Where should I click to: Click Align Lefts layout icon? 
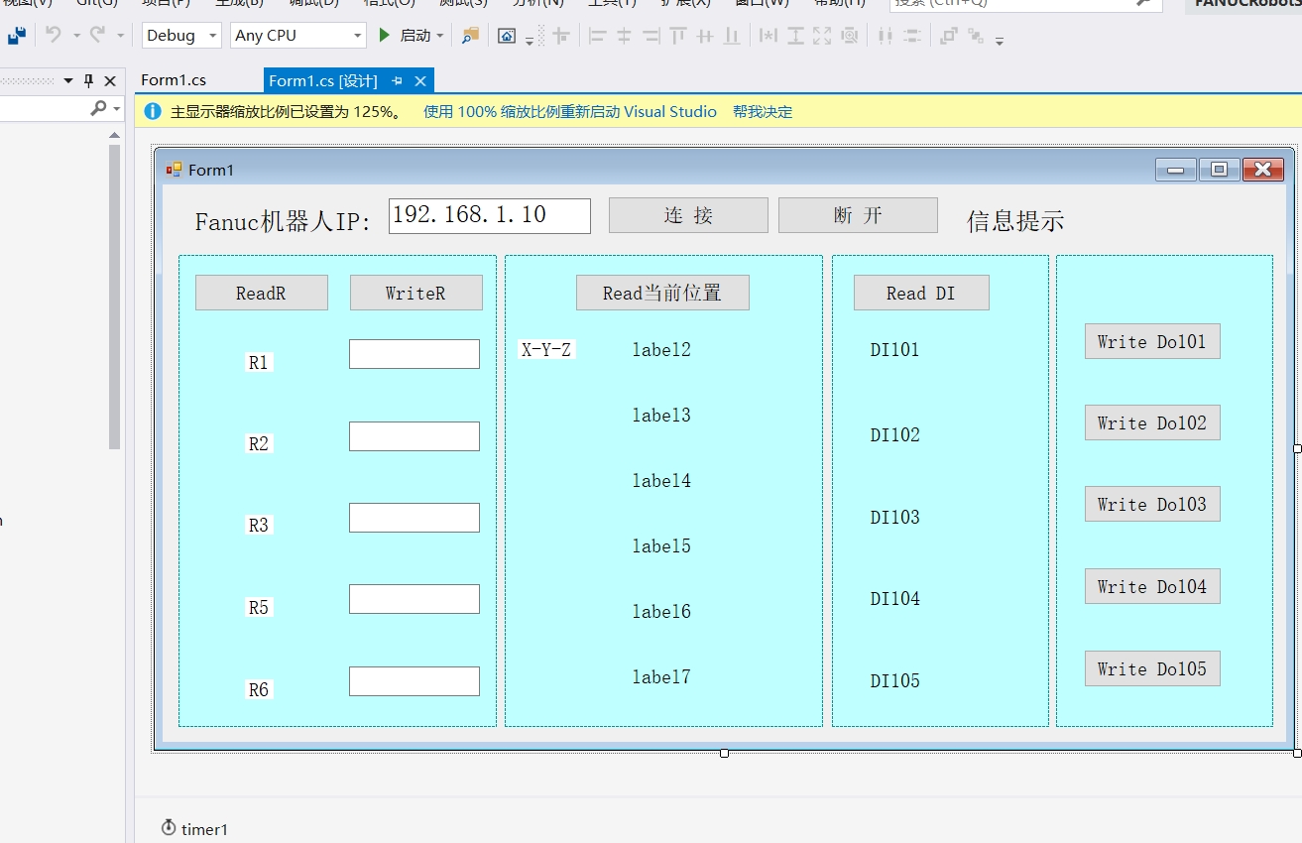(x=597, y=36)
